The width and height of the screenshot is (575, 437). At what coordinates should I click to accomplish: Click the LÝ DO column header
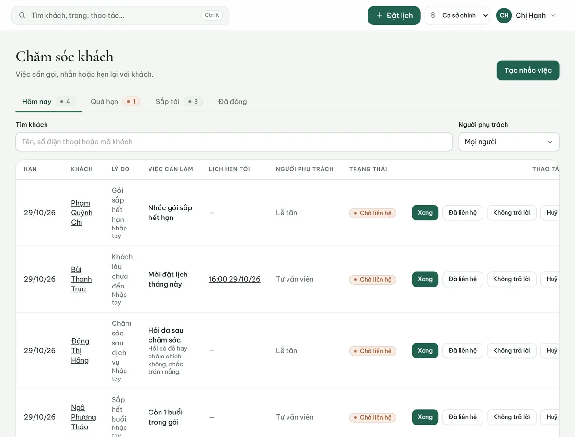coord(121,169)
